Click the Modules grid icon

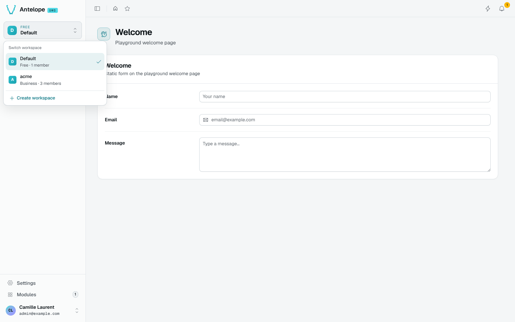[10, 294]
